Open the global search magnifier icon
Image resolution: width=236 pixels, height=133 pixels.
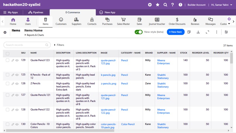point(165,5)
